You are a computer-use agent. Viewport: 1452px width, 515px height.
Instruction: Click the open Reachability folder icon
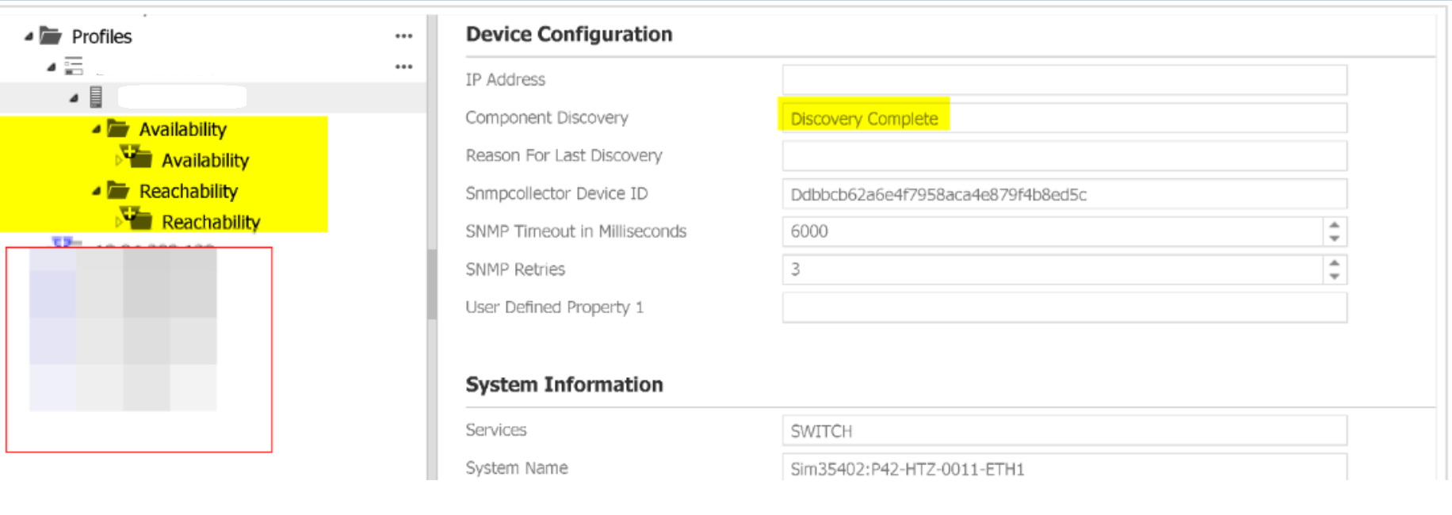click(x=118, y=190)
